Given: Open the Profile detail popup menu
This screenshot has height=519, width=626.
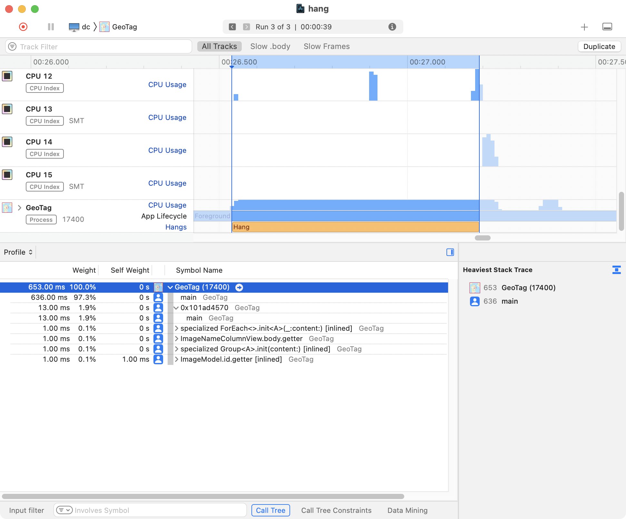Looking at the screenshot, I should [18, 252].
